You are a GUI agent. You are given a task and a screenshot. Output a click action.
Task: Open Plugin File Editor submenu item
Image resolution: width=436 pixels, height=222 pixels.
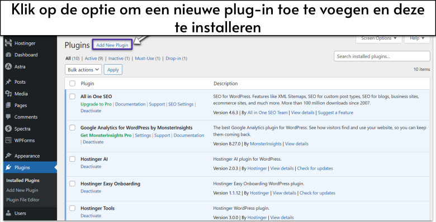tap(23, 200)
